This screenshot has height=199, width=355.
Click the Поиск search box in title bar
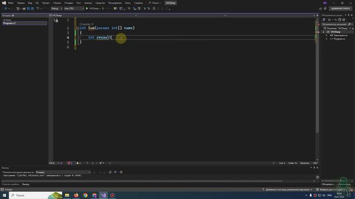pyautogui.click(x=155, y=3)
